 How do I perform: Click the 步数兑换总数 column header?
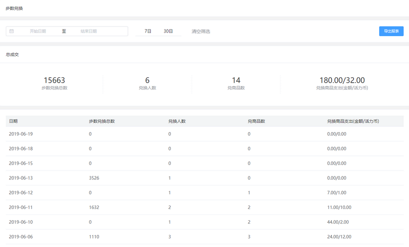point(102,121)
